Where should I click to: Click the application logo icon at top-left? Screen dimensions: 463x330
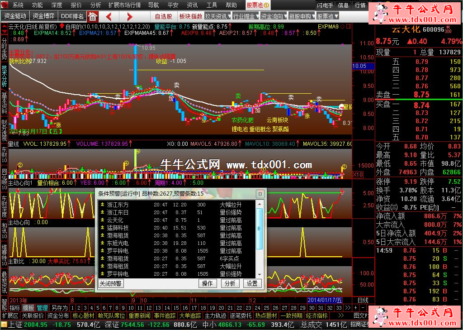[5, 5]
